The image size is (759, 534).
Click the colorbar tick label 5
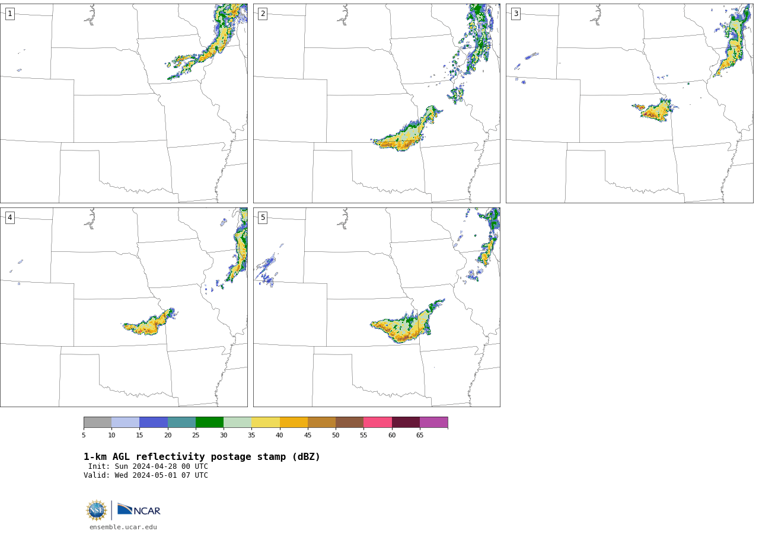pyautogui.click(x=84, y=436)
